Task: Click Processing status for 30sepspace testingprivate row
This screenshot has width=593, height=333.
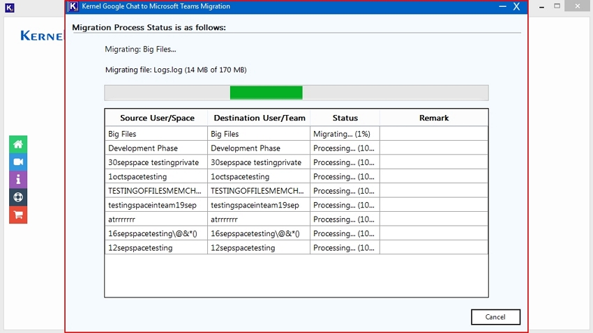Action: tap(345, 162)
